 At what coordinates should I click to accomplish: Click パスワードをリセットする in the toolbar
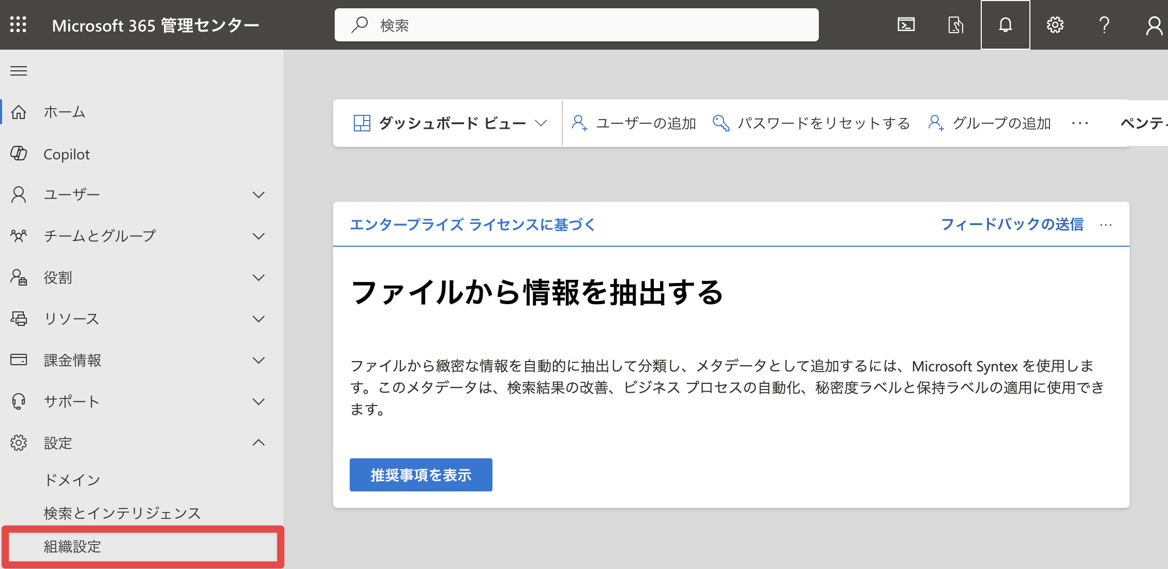[x=811, y=123]
